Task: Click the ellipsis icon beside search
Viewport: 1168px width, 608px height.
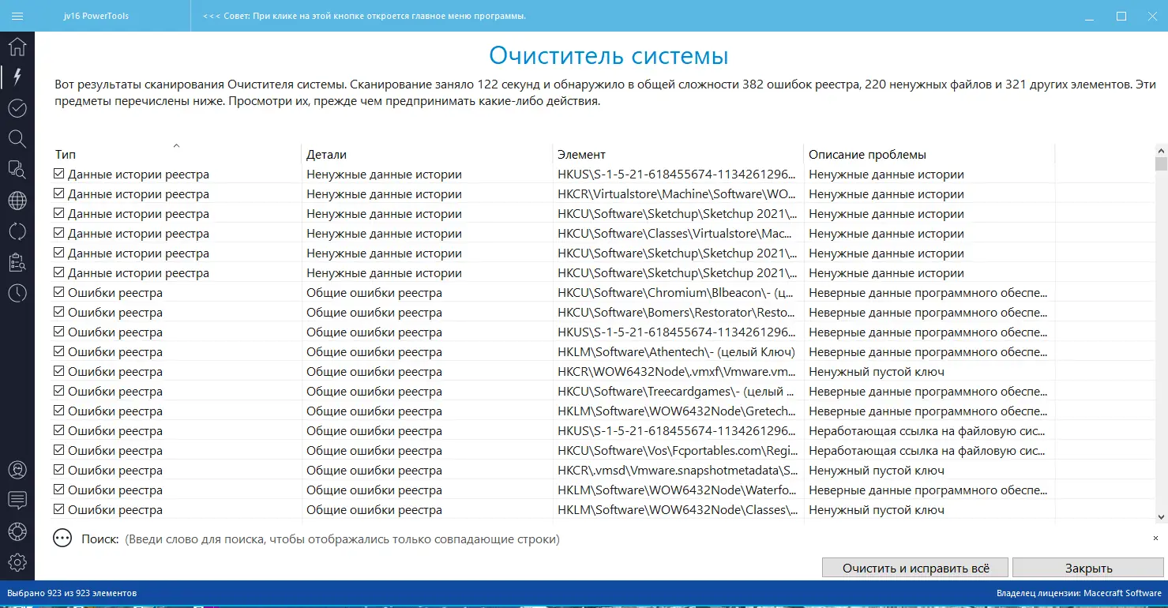Action: (x=62, y=539)
